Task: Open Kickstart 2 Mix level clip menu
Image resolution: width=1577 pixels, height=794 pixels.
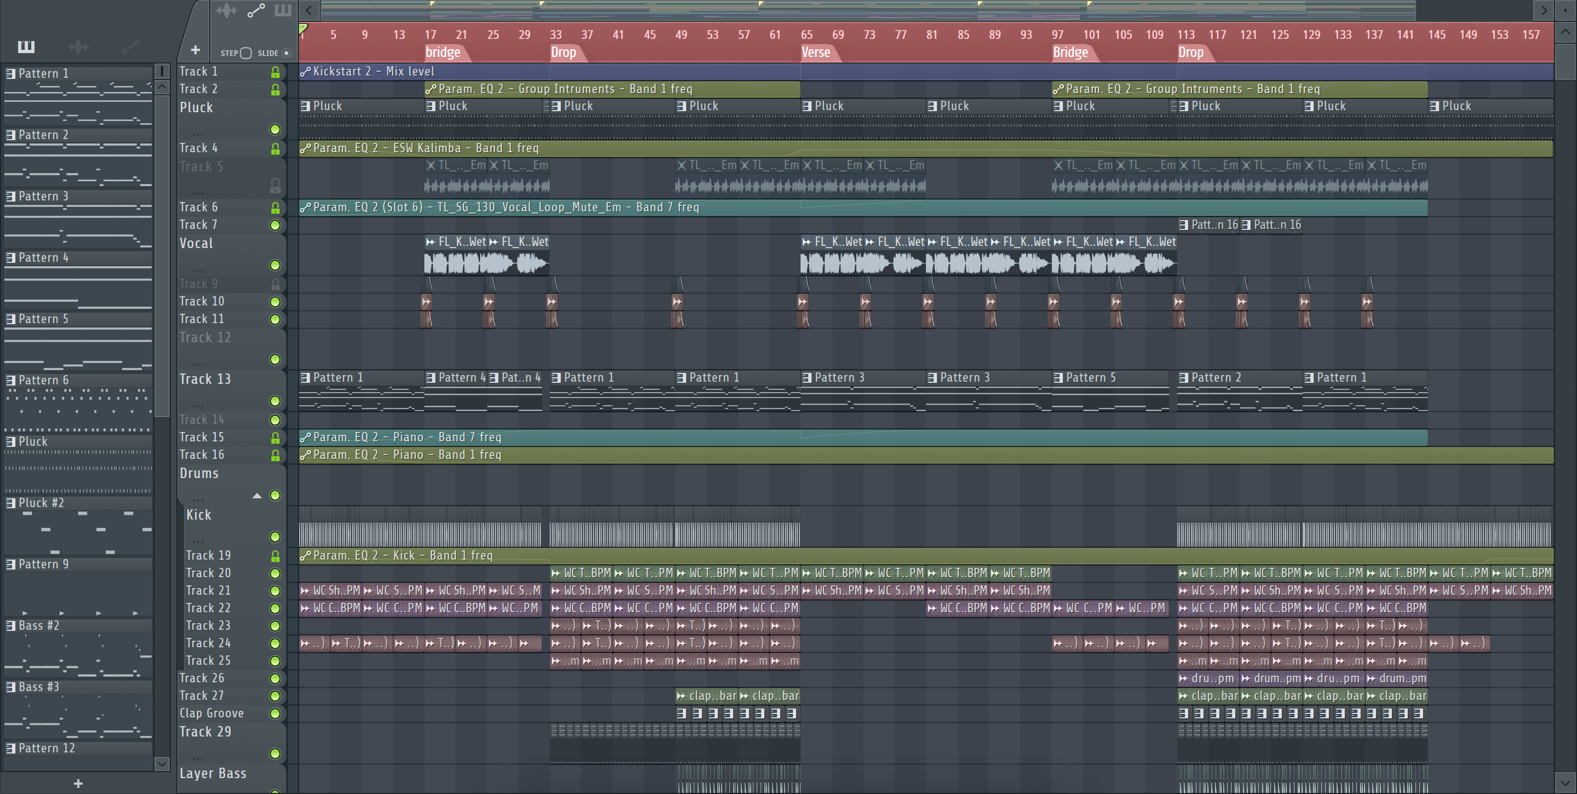Action: (x=305, y=72)
